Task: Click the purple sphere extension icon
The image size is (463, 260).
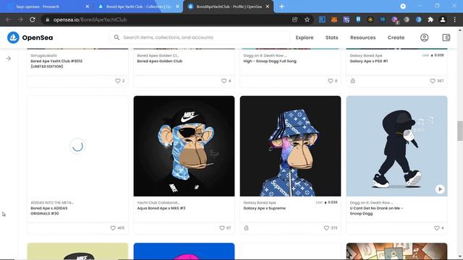Action: [394, 19]
